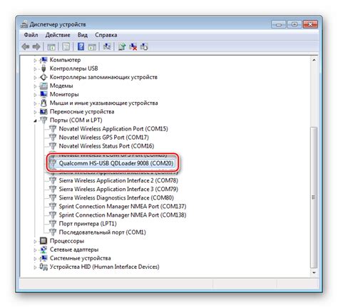Click the Update driver software icon
Viewport: 338px width, 308px height.
(x=122, y=46)
